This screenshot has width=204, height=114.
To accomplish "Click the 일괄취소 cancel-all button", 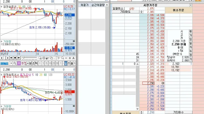I will tap(118, 8).
